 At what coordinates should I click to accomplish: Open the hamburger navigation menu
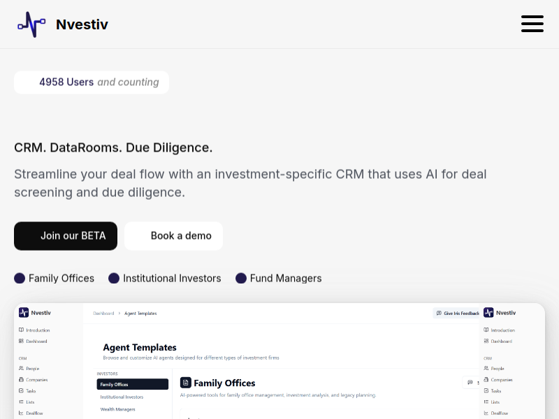(x=532, y=24)
